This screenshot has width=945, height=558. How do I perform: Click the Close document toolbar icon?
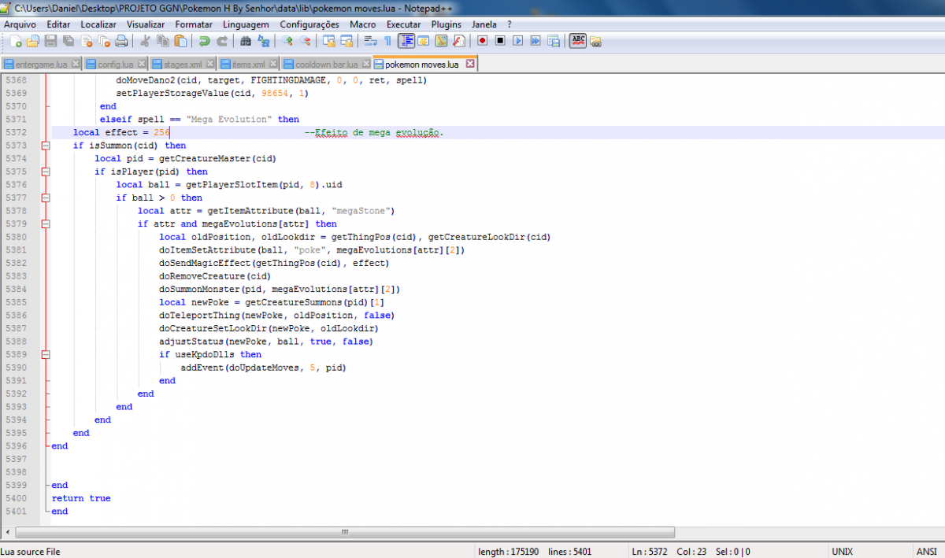[86, 40]
